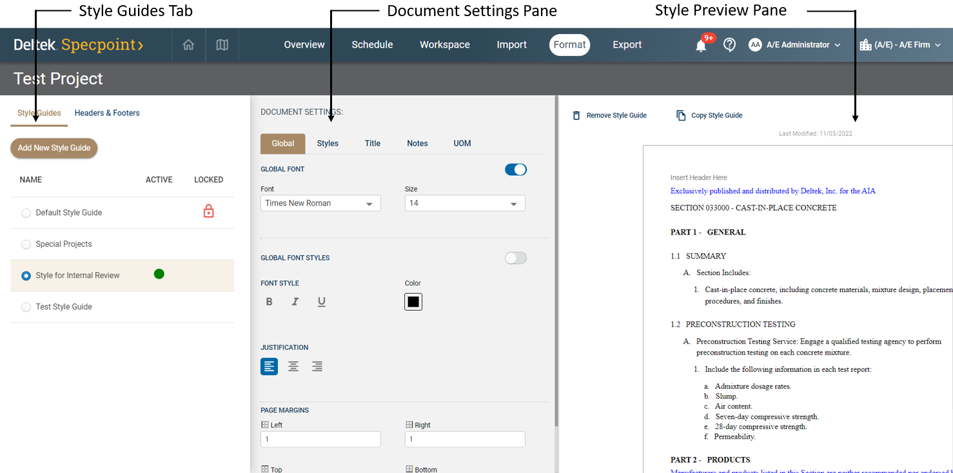Screen dimensions: 953x473
Task: Click the help question mark icon
Action: pyautogui.click(x=729, y=45)
